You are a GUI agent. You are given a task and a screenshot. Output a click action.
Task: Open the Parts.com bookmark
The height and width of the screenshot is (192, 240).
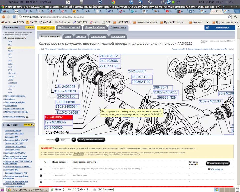63,22
